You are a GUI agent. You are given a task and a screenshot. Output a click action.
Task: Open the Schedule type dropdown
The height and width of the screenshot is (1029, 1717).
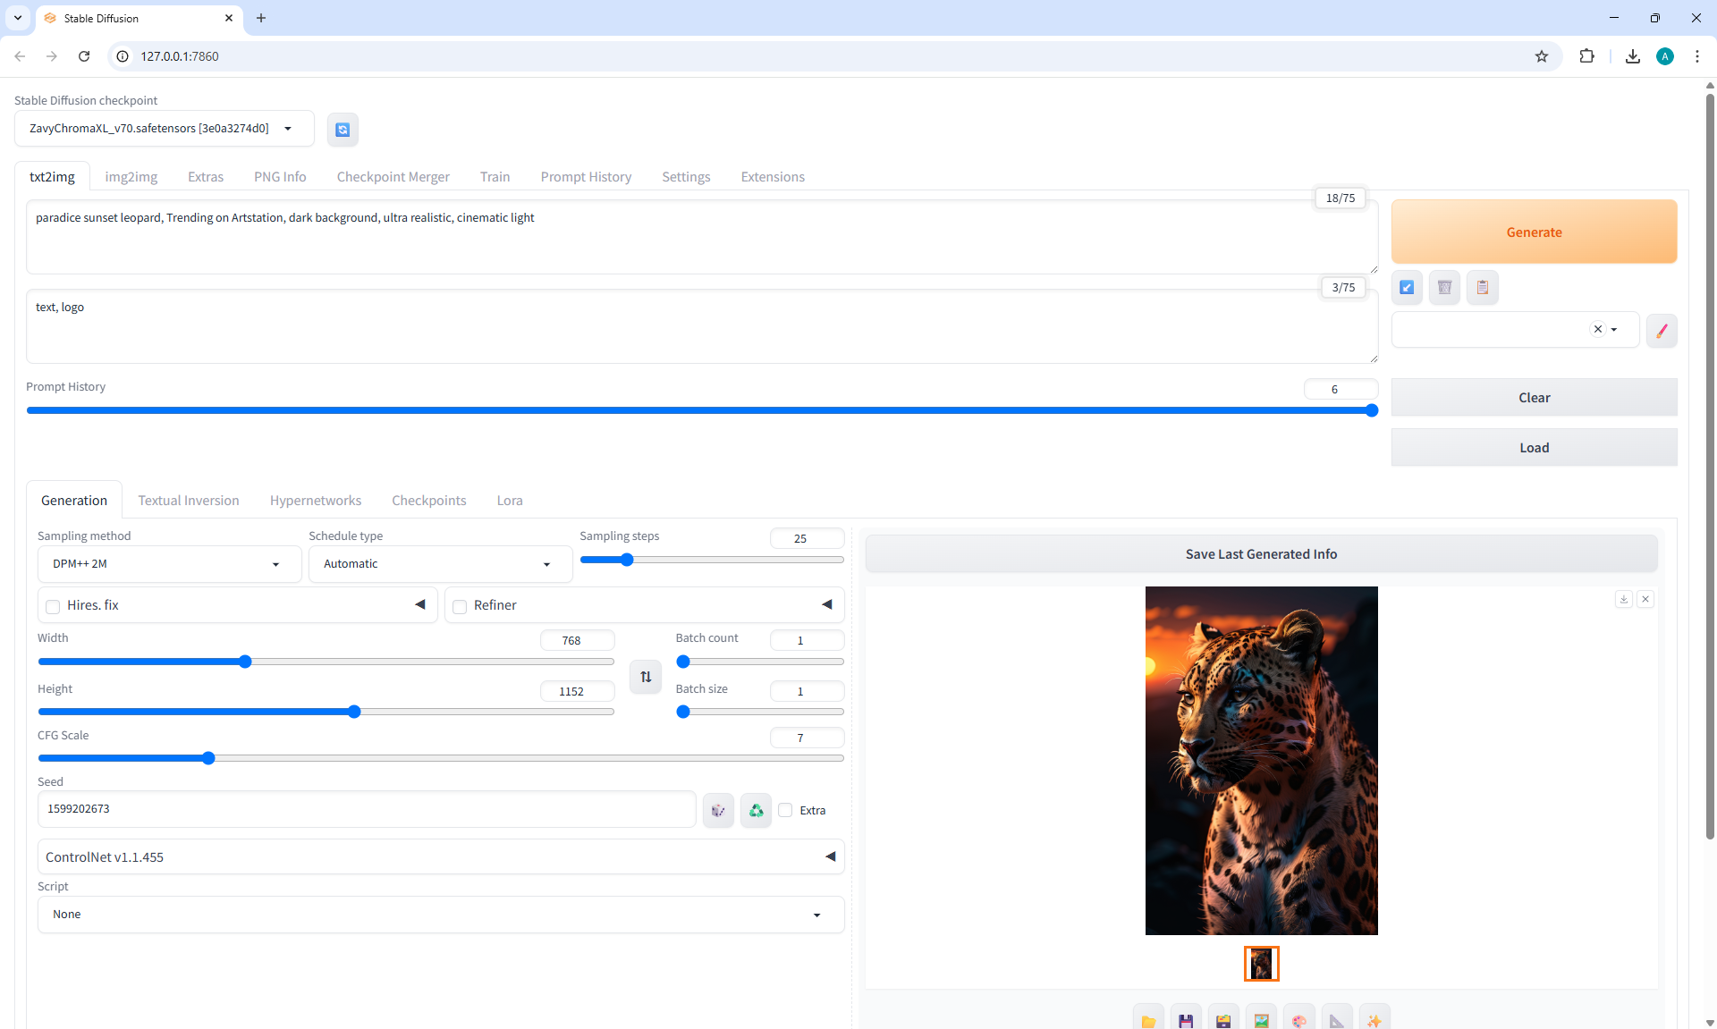(440, 564)
